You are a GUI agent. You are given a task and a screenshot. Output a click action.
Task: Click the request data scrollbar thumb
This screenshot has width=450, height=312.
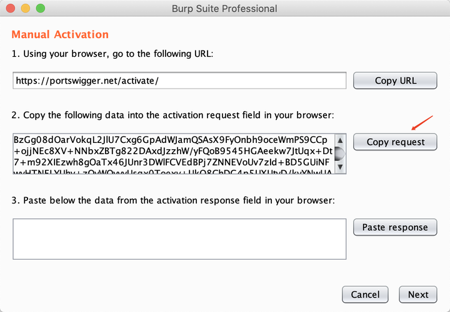pos(339,154)
